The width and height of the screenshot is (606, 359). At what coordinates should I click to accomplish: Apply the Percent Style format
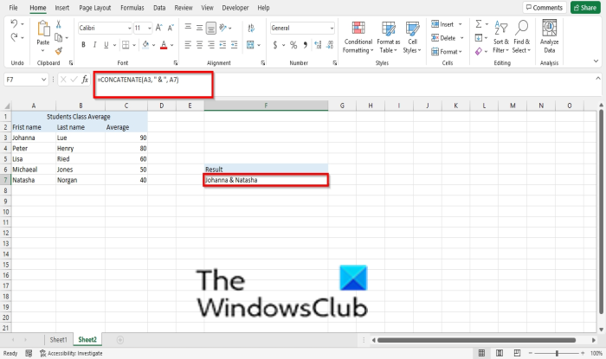pyautogui.click(x=293, y=45)
